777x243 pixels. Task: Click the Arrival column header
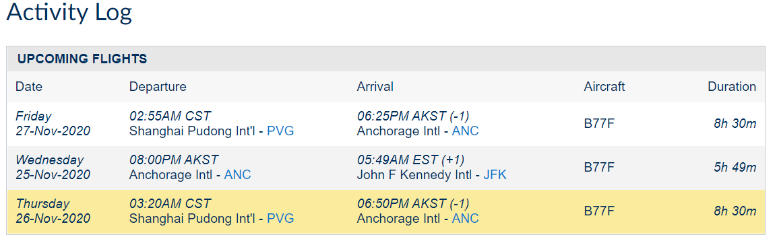click(375, 87)
